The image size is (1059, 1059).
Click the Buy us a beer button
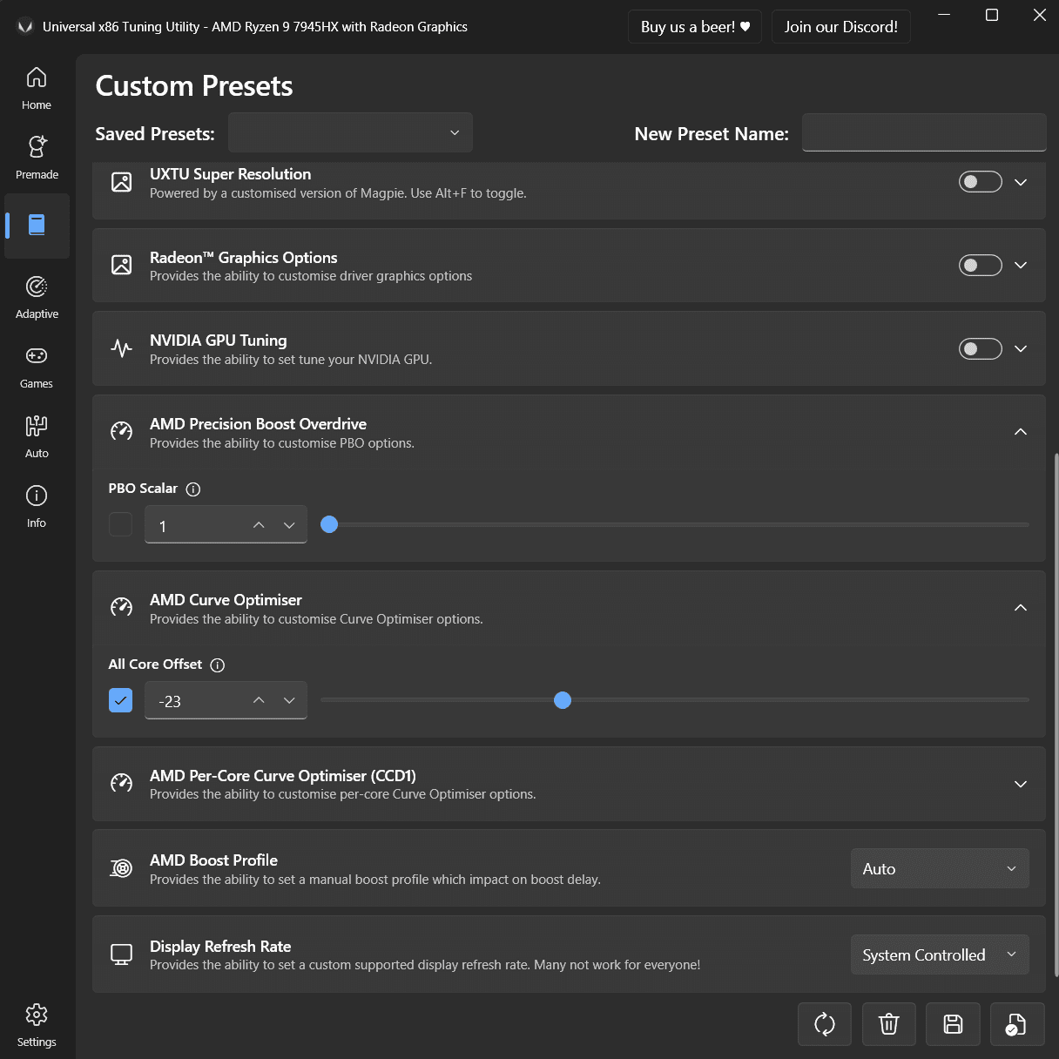click(x=695, y=27)
